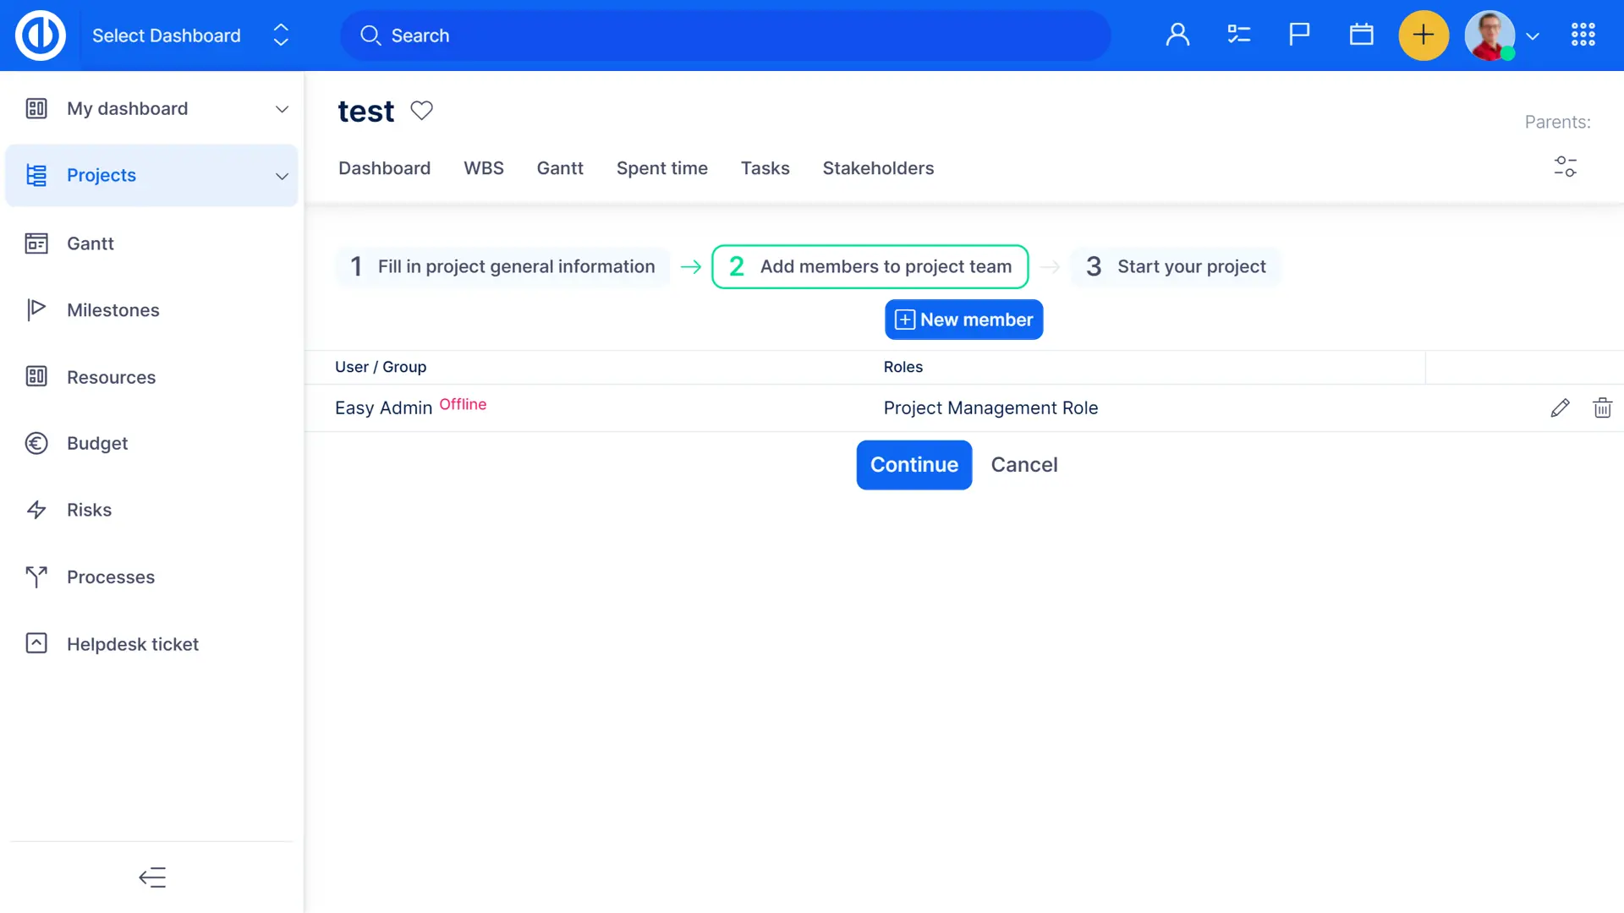Expand the My dashboard chevron
This screenshot has height=913, width=1624.
coord(282,109)
